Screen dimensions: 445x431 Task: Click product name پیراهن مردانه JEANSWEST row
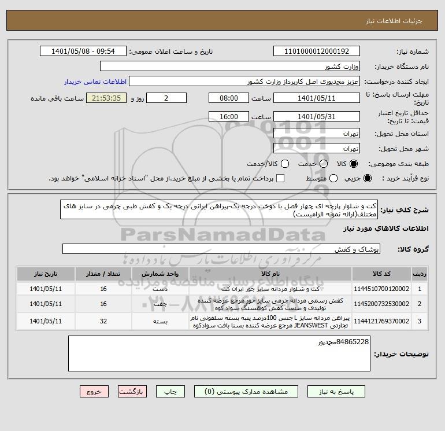coord(270,321)
